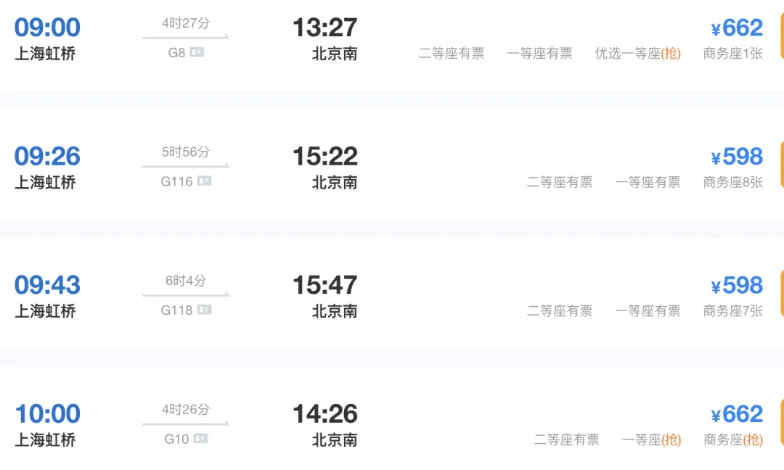Click the ID card icon beside G118

pyautogui.click(x=204, y=310)
